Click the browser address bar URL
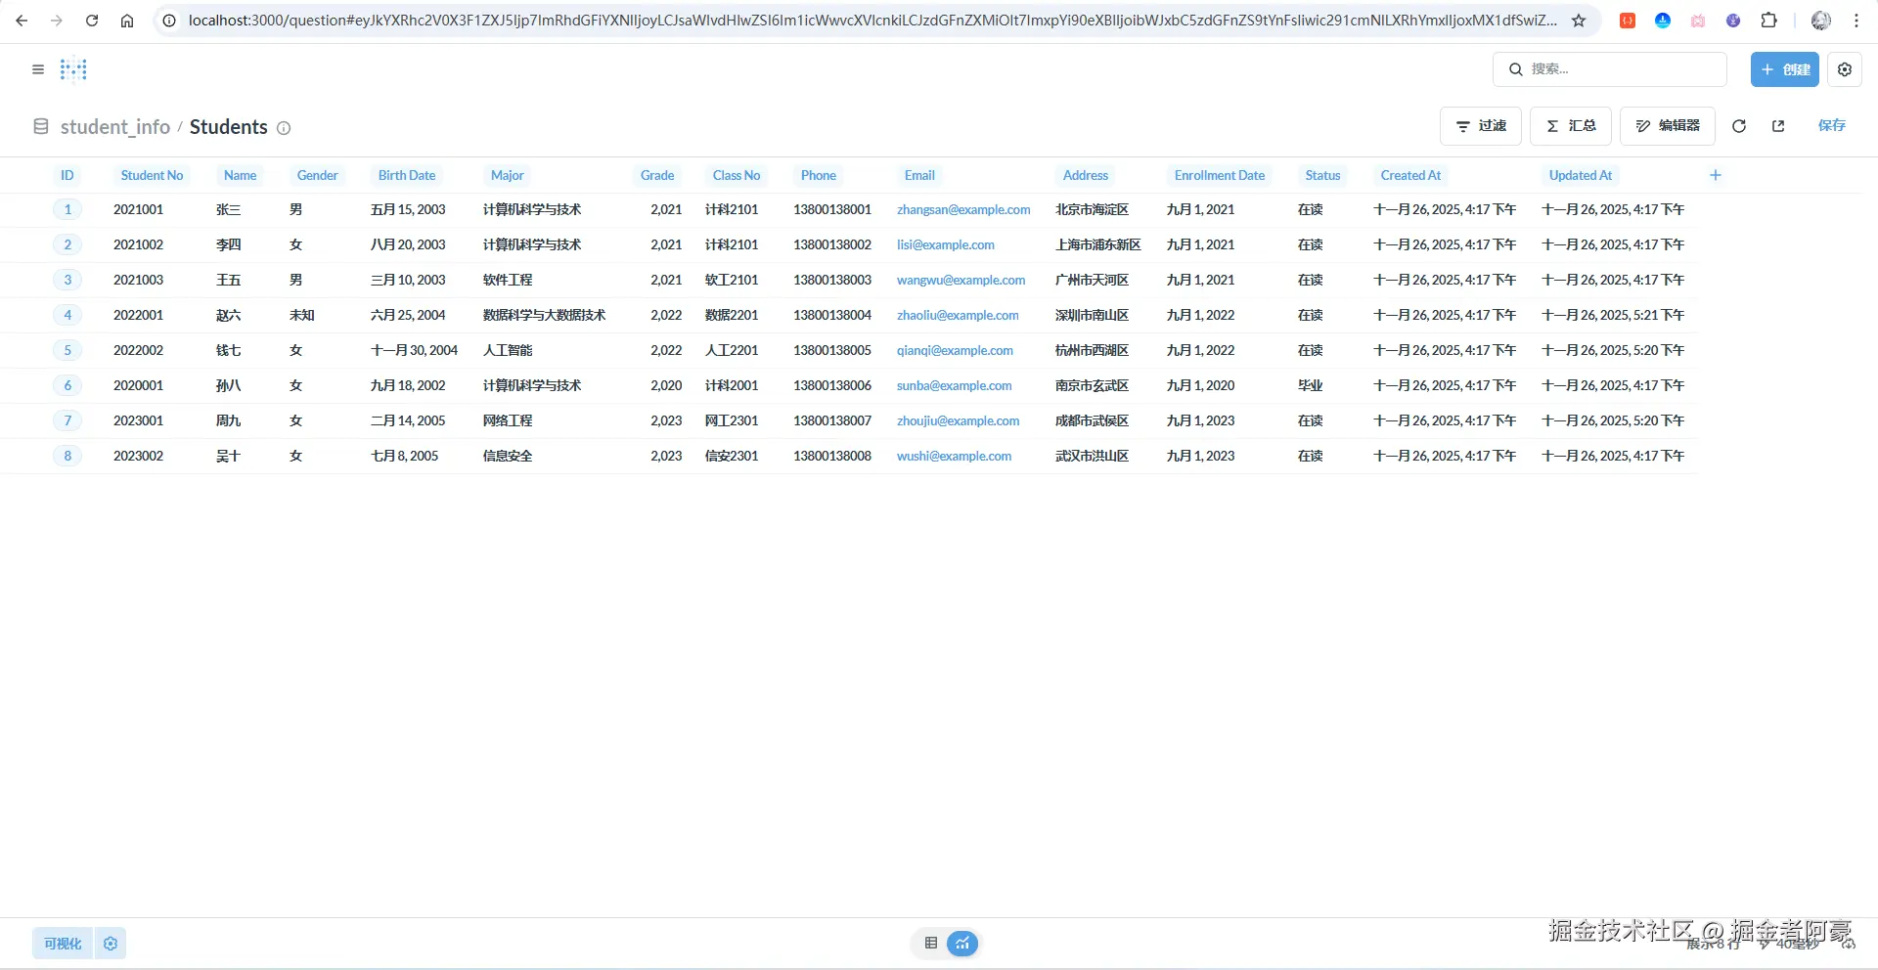Image resolution: width=1878 pixels, height=970 pixels. (x=871, y=21)
